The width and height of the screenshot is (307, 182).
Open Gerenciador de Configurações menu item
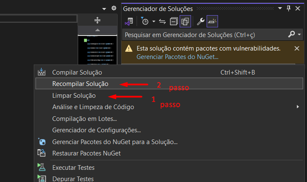click(x=170, y=130)
